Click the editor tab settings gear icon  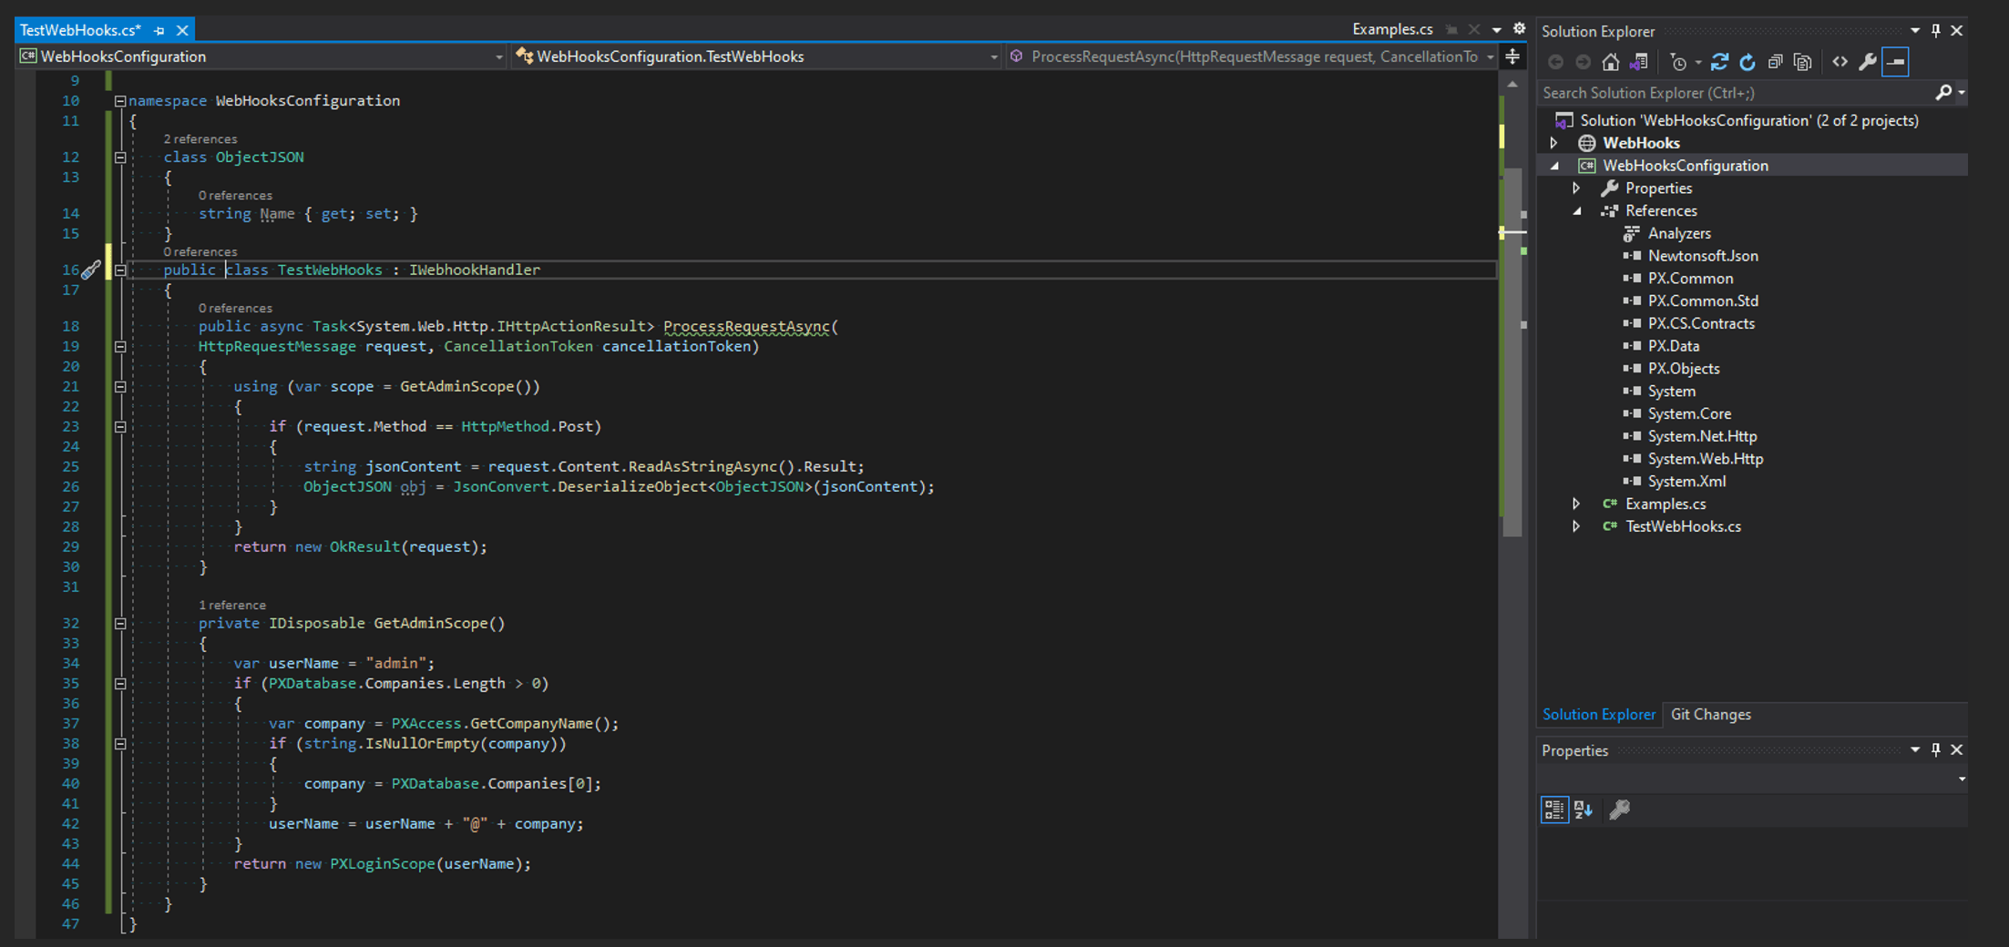[1519, 29]
